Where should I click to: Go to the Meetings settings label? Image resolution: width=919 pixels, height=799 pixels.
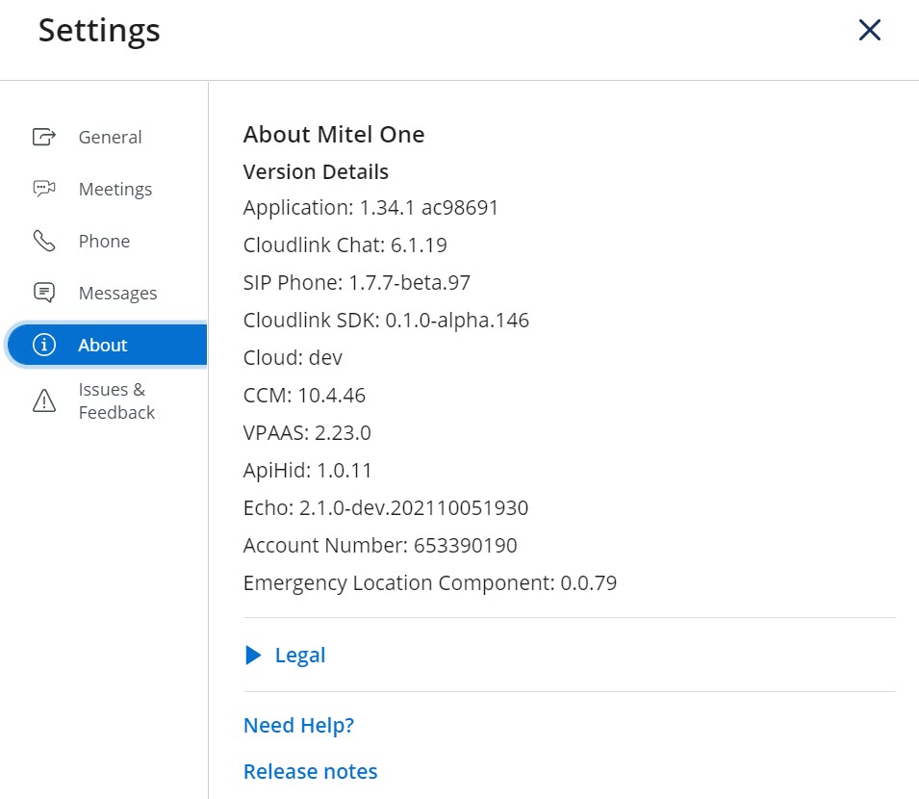point(115,189)
